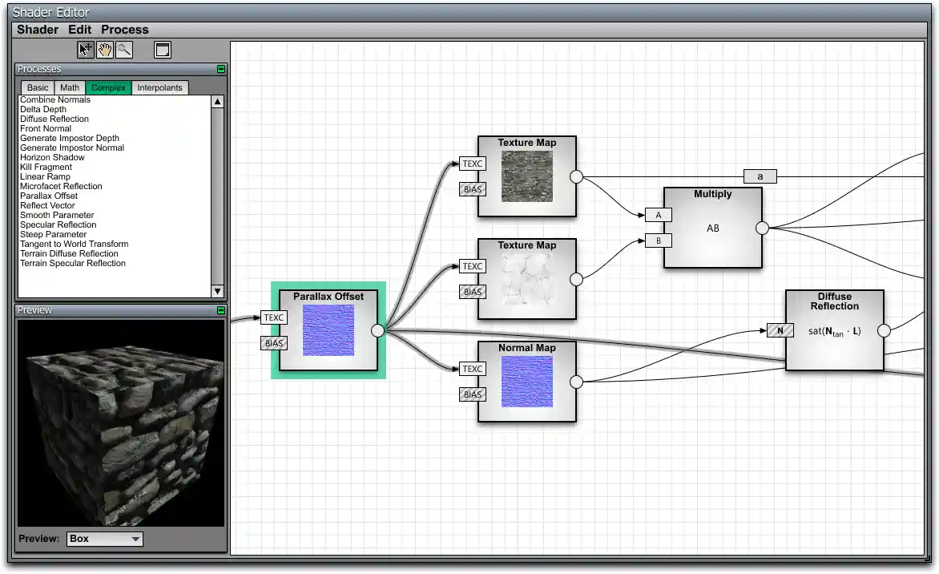Screen dimensions: 939x574
Task: Switch to the Math tab
Action: [x=70, y=87]
